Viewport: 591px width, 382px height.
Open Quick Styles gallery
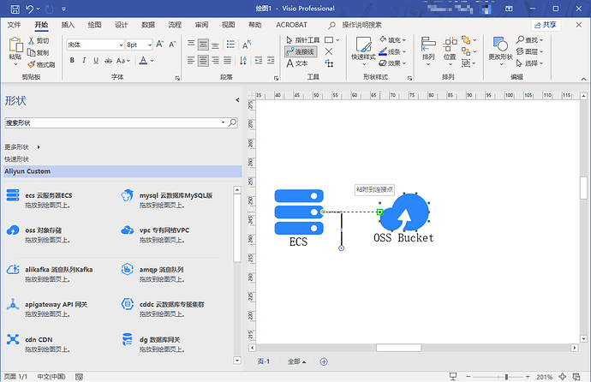coord(363,51)
